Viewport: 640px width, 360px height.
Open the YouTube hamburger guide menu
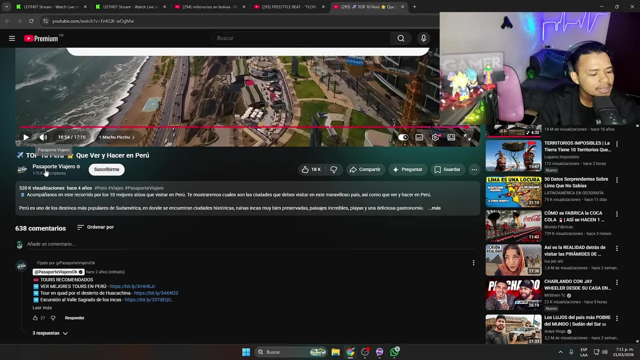point(12,38)
